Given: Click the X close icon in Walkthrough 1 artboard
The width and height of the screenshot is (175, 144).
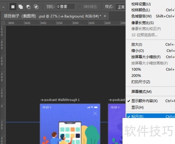Looking at the screenshot, I should click(x=95, y=113).
